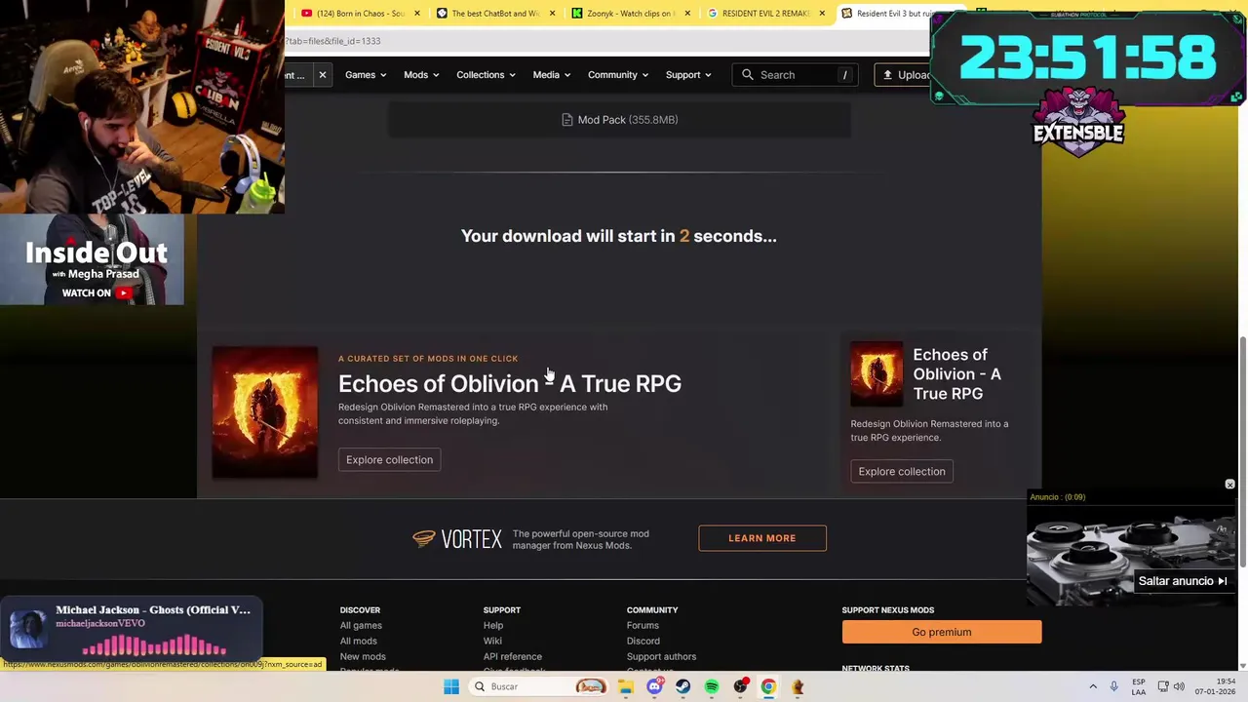Close the Born in Chaos YouTube tab

[x=417, y=14]
